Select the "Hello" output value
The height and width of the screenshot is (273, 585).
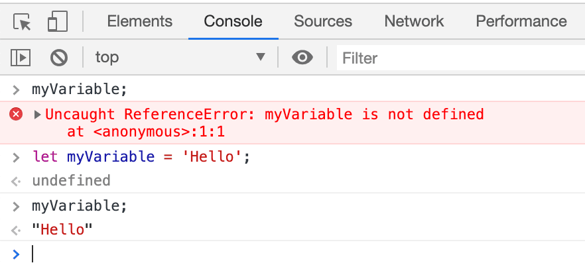pyautogui.click(x=62, y=230)
